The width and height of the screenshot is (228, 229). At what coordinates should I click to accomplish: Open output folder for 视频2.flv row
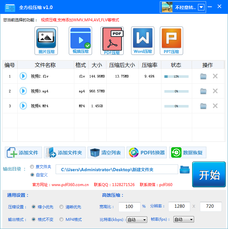point(203,76)
